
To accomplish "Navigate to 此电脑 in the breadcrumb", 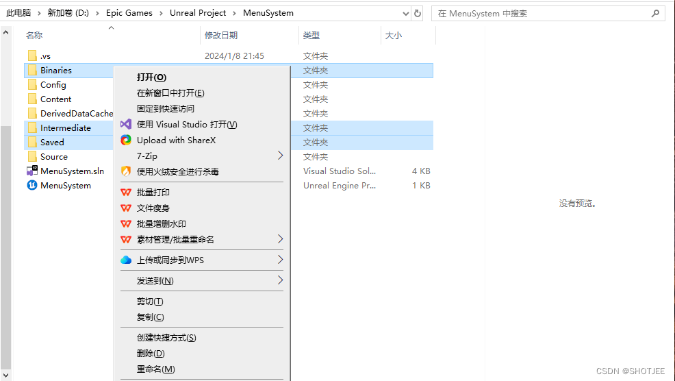I will [18, 13].
